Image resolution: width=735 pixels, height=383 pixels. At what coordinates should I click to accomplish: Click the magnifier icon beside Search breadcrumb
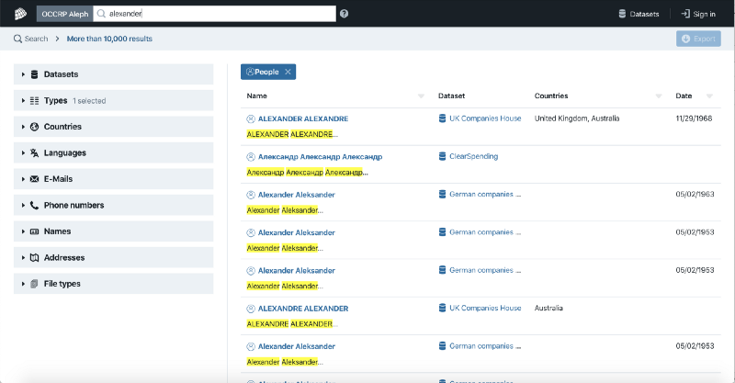point(17,39)
